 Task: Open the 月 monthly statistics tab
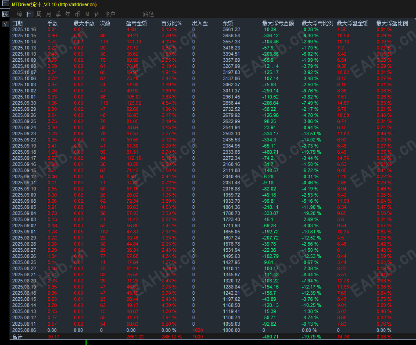(49, 14)
